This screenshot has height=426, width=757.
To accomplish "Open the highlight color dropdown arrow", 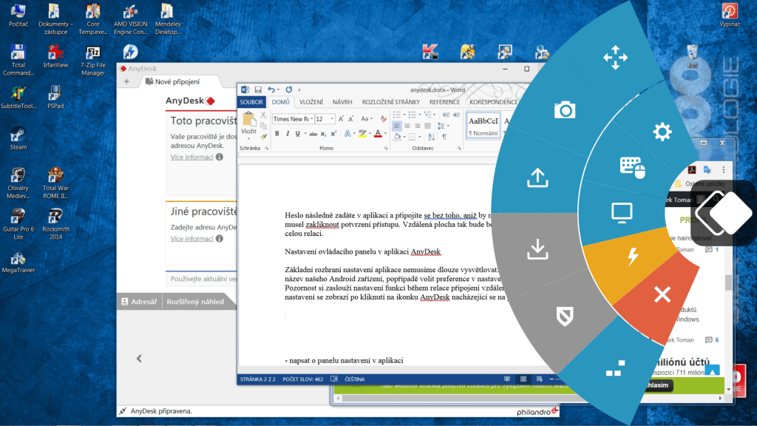I will pos(370,133).
